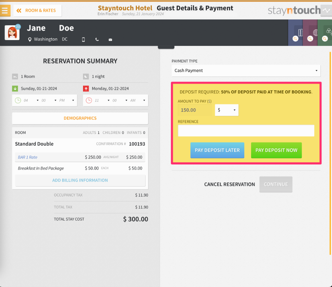Open the company card search tab
The height and width of the screenshot is (287, 332).
[x=295, y=33]
